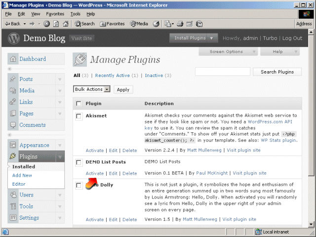The image size is (316, 237).
Task: Check the DEMO List Posts checkbox
Action: (79, 162)
